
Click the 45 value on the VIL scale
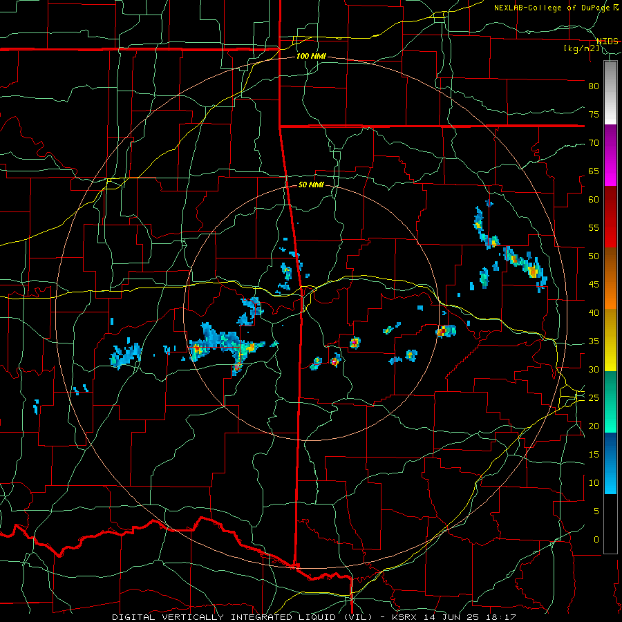coord(594,285)
